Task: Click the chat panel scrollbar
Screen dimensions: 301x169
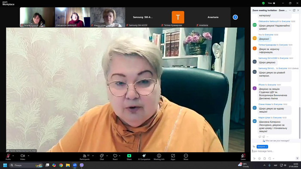Action: pyautogui.click(x=300, y=123)
